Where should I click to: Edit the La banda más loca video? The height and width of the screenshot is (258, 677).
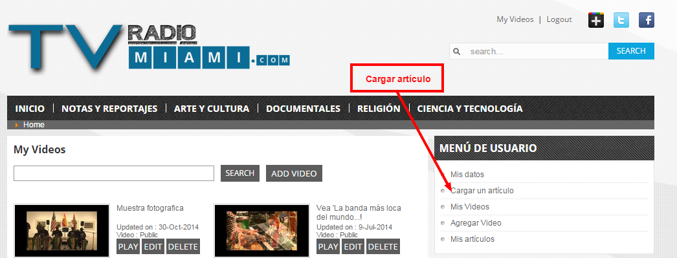[x=353, y=247]
